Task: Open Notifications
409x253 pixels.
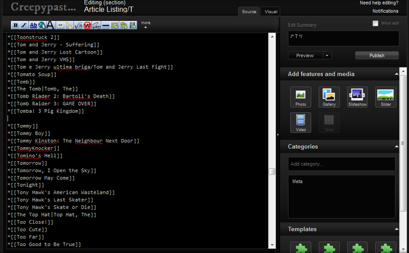Action: pos(385,11)
